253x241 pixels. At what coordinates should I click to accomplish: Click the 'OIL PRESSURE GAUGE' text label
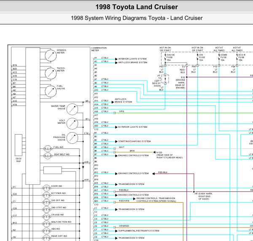59,137
